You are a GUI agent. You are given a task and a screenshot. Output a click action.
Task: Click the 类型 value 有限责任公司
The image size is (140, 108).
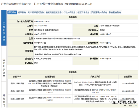click(x=47, y=30)
